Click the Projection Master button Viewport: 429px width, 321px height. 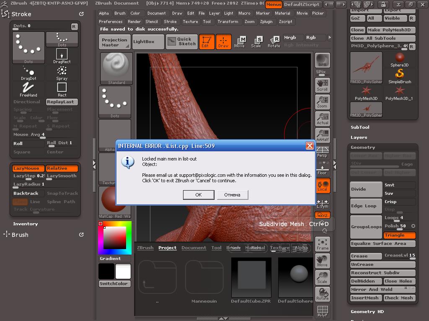point(115,42)
